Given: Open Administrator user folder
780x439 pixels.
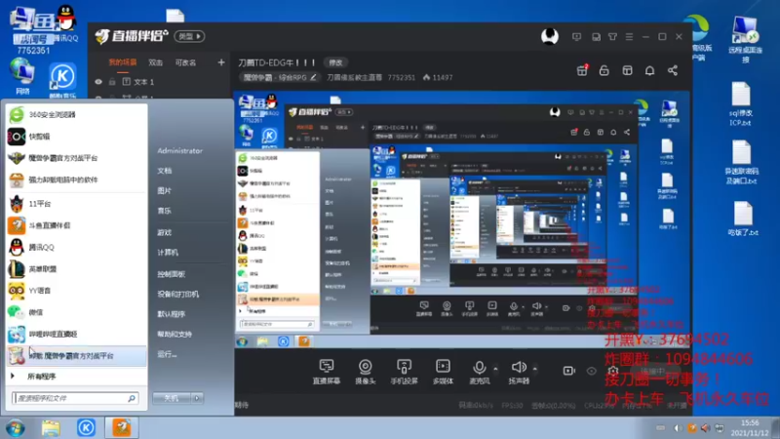Looking at the screenshot, I should [180, 151].
